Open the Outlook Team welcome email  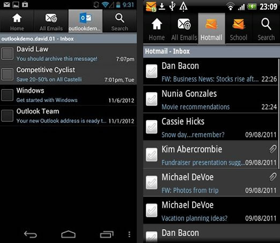[x=68, y=116]
